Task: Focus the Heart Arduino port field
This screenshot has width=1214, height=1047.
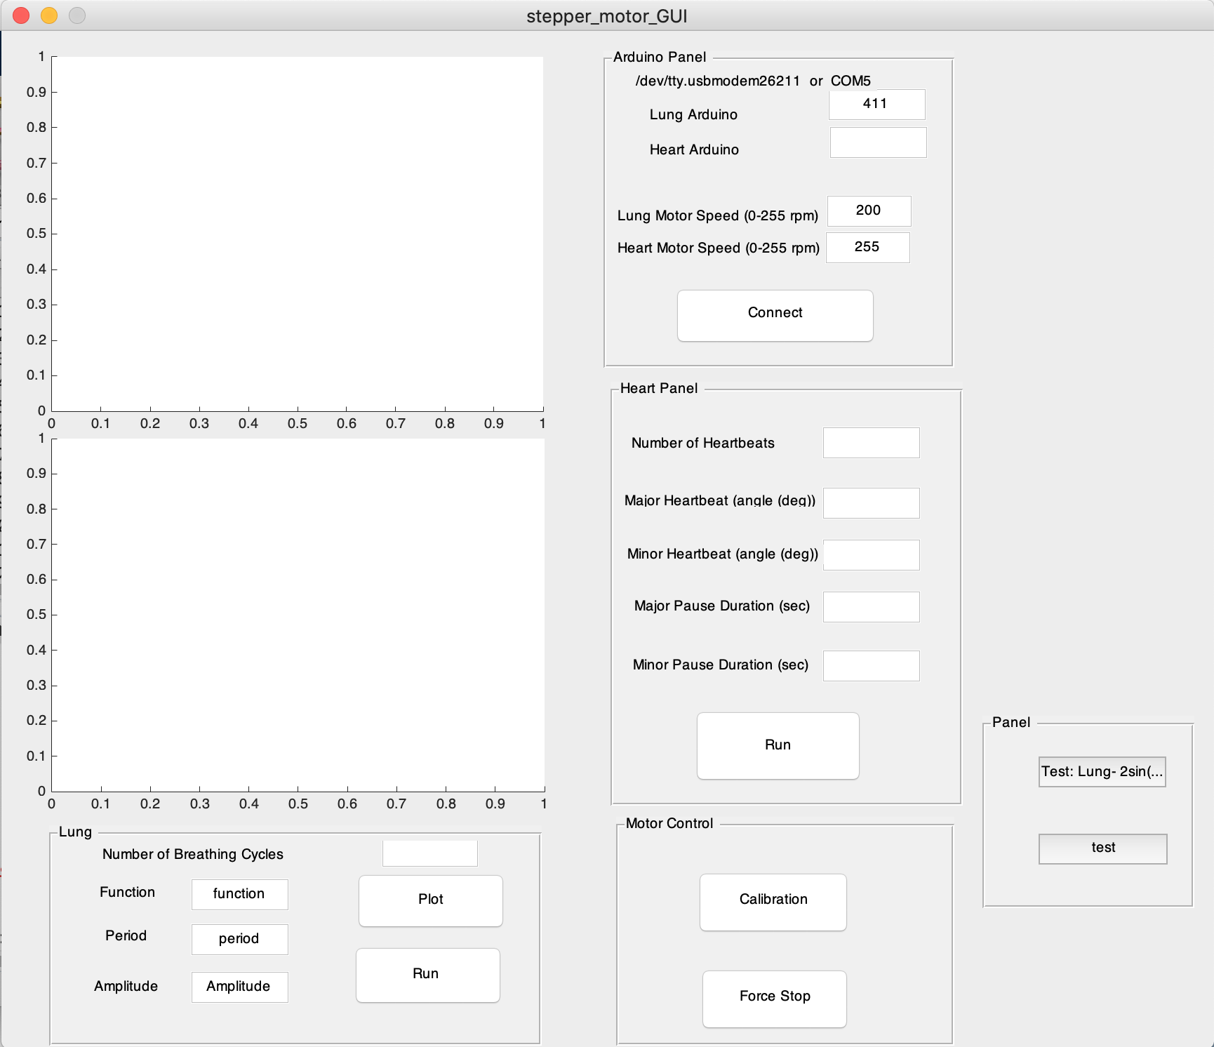Action: (878, 142)
